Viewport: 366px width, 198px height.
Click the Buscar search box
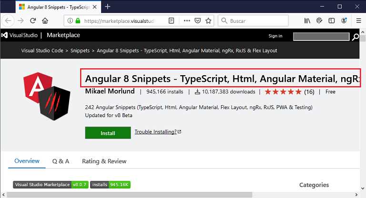[x=253, y=21]
